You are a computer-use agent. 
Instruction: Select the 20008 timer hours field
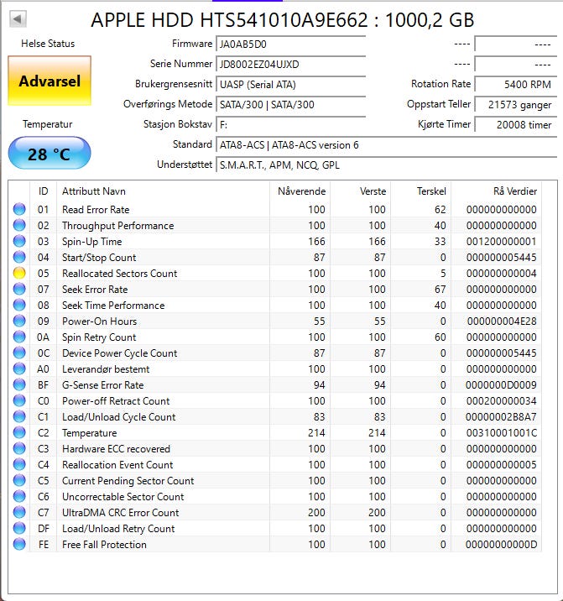pos(516,124)
